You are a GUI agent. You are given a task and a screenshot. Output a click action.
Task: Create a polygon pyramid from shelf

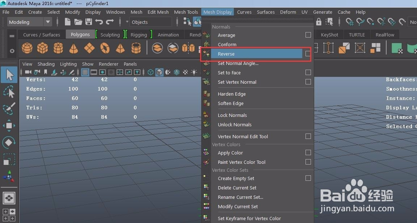pyautogui.click(x=120, y=48)
